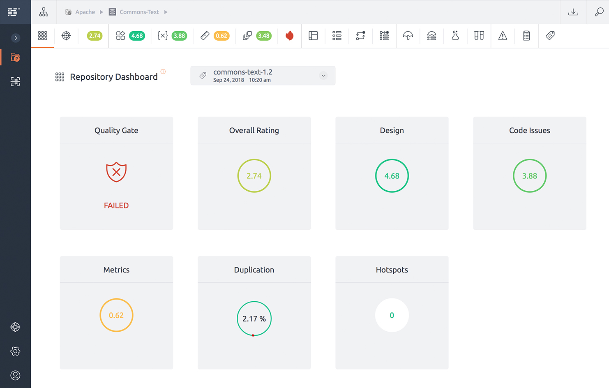Expand the commons-text-1.2 snapshot dropdown

(323, 76)
